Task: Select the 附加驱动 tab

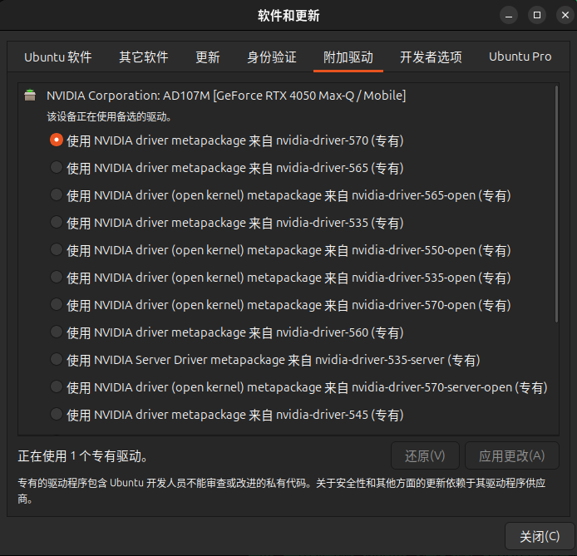Action: (348, 57)
